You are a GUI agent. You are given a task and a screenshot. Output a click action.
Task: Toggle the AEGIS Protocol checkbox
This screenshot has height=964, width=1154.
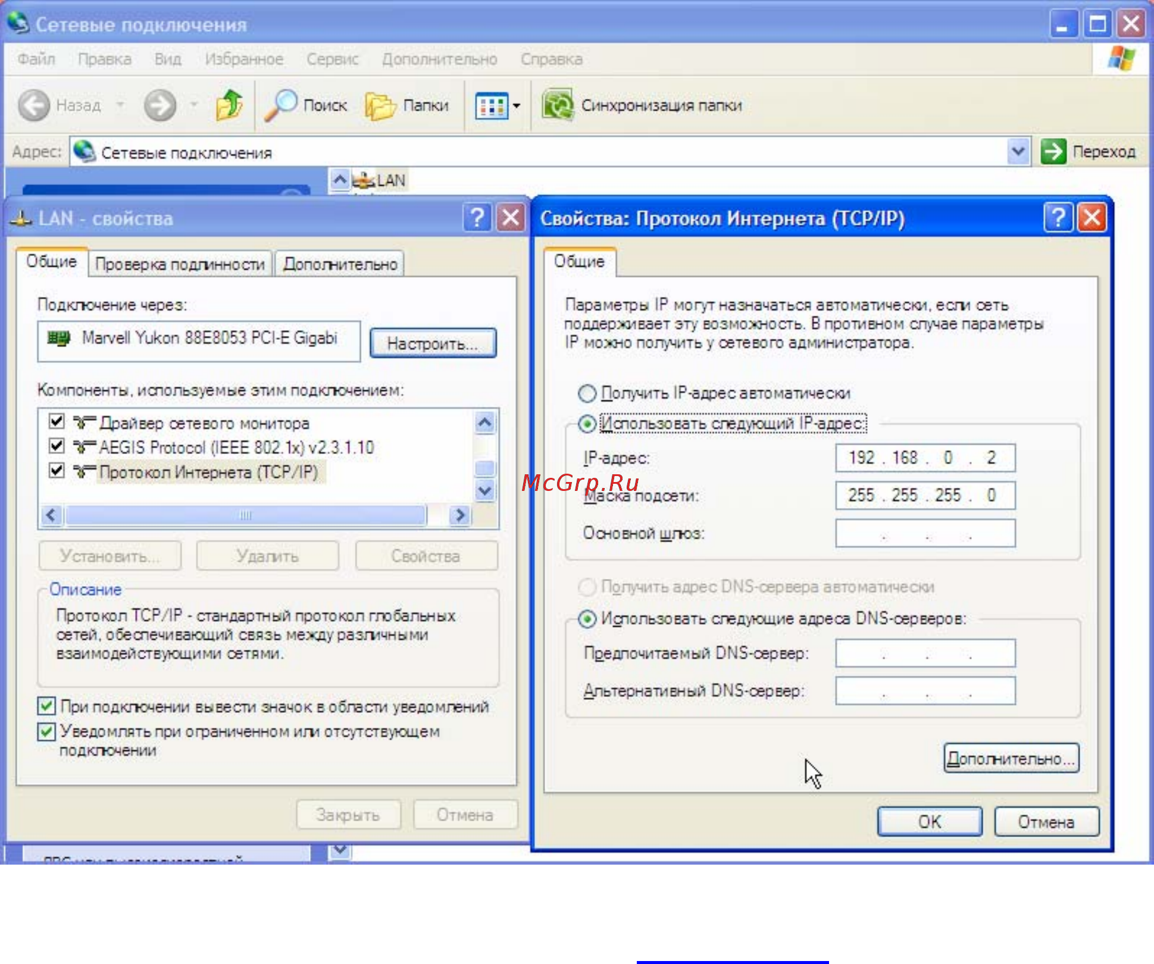pyautogui.click(x=57, y=446)
